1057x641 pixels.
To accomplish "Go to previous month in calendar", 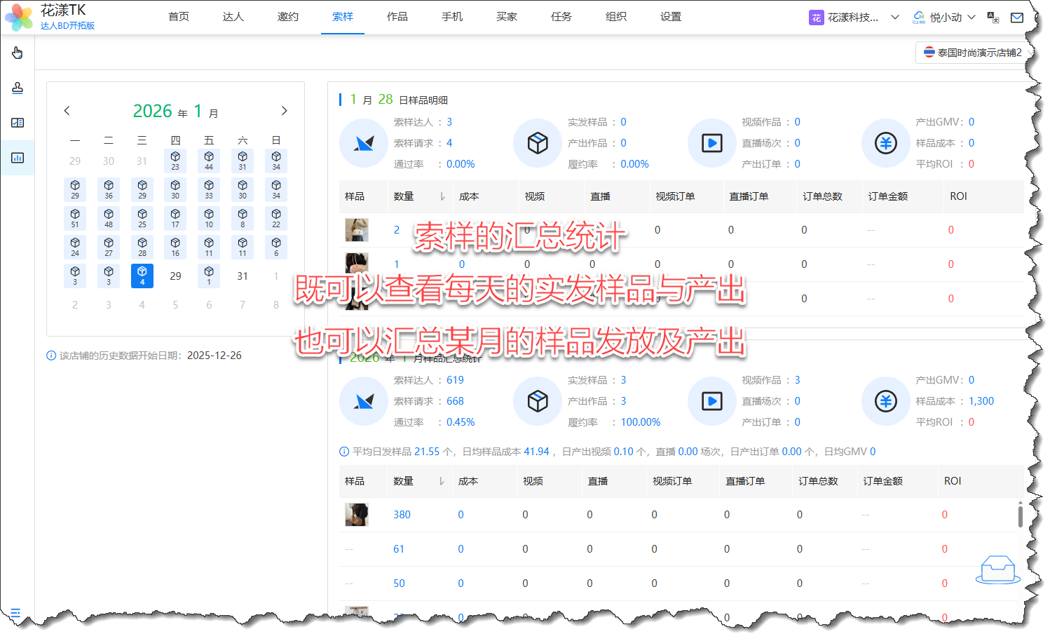I will pyautogui.click(x=67, y=111).
